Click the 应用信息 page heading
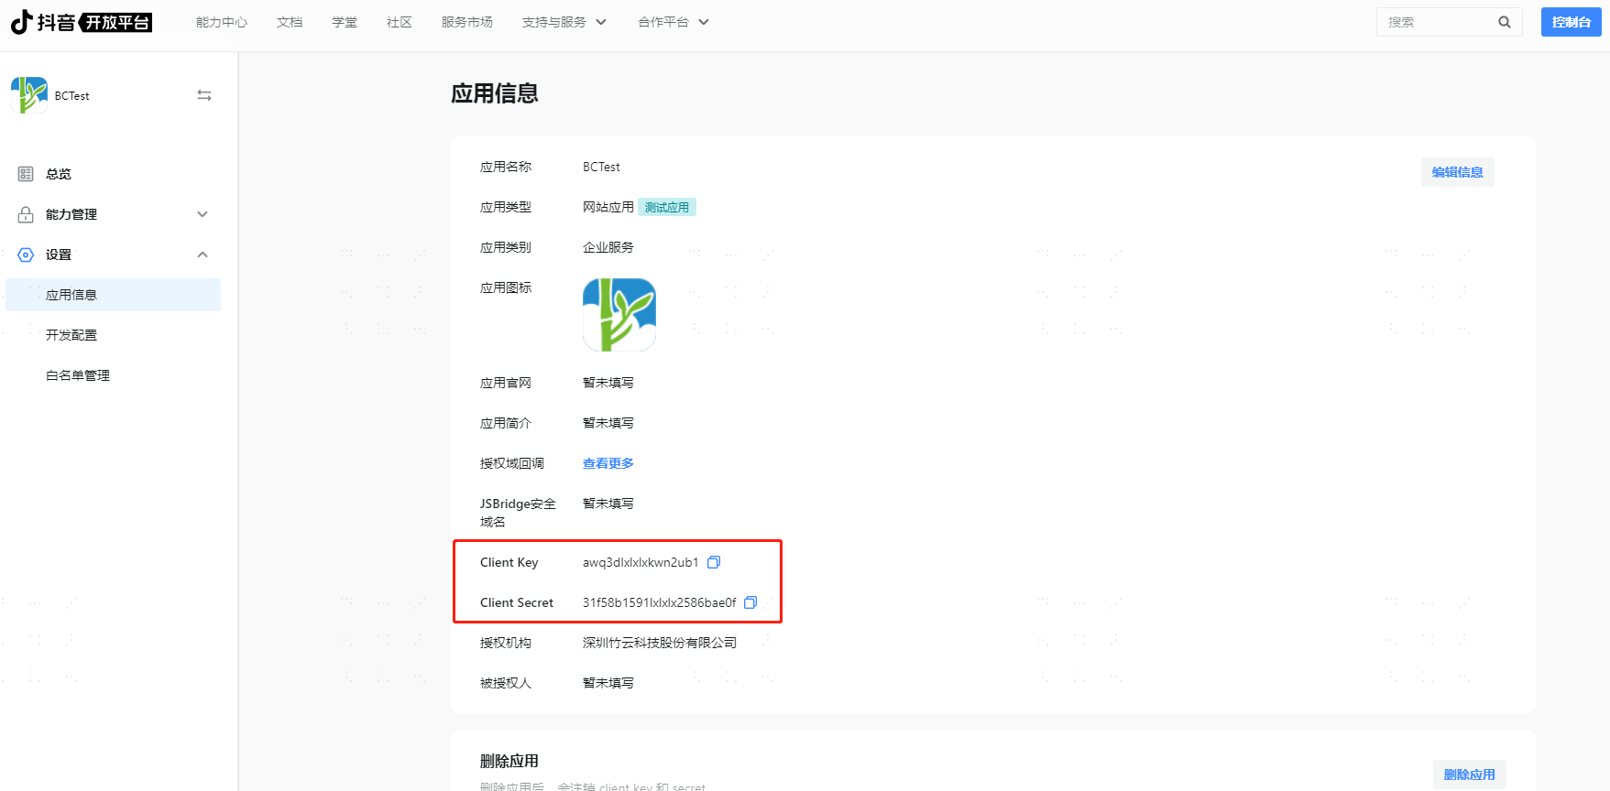Image resolution: width=1610 pixels, height=791 pixels. pyautogui.click(x=495, y=93)
